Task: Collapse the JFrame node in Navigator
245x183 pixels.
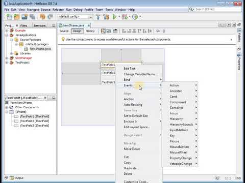Action: coord(7,112)
